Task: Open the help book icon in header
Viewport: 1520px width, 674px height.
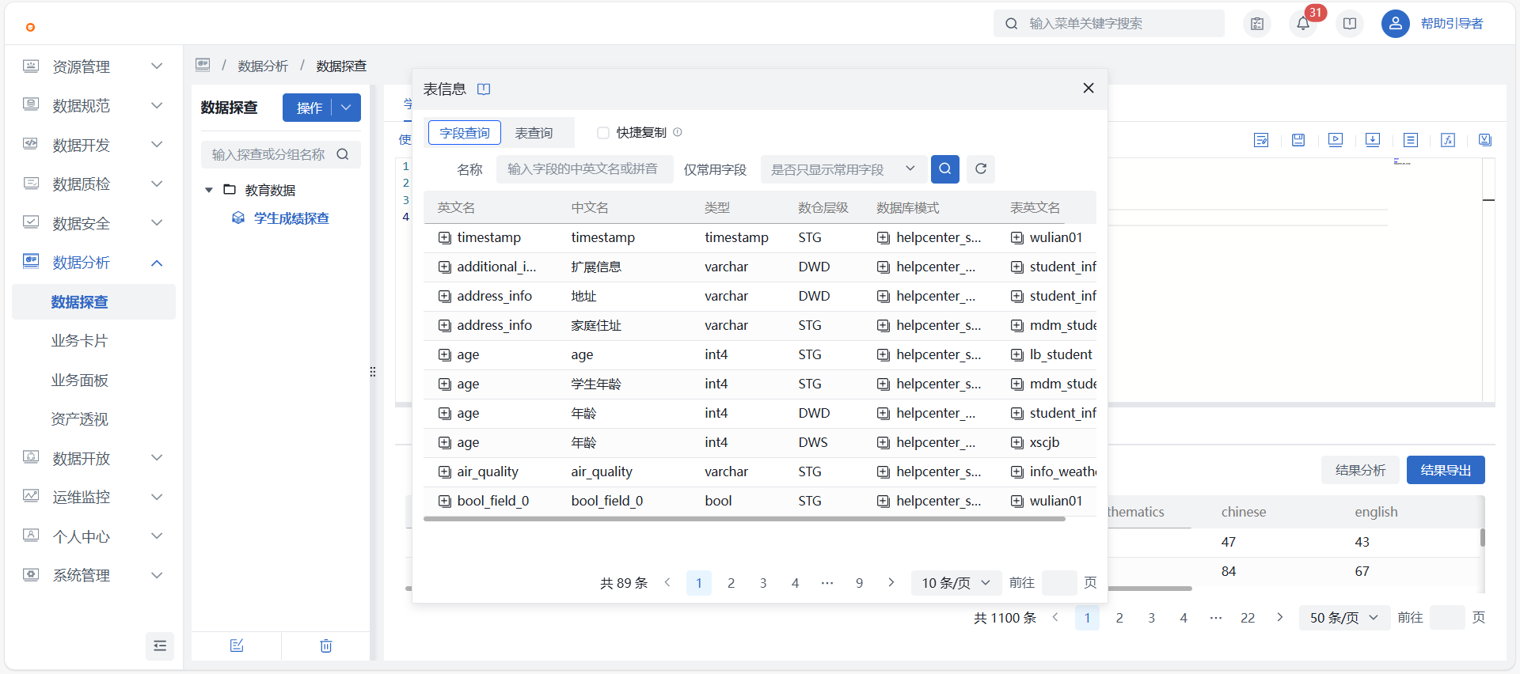Action: [1350, 24]
